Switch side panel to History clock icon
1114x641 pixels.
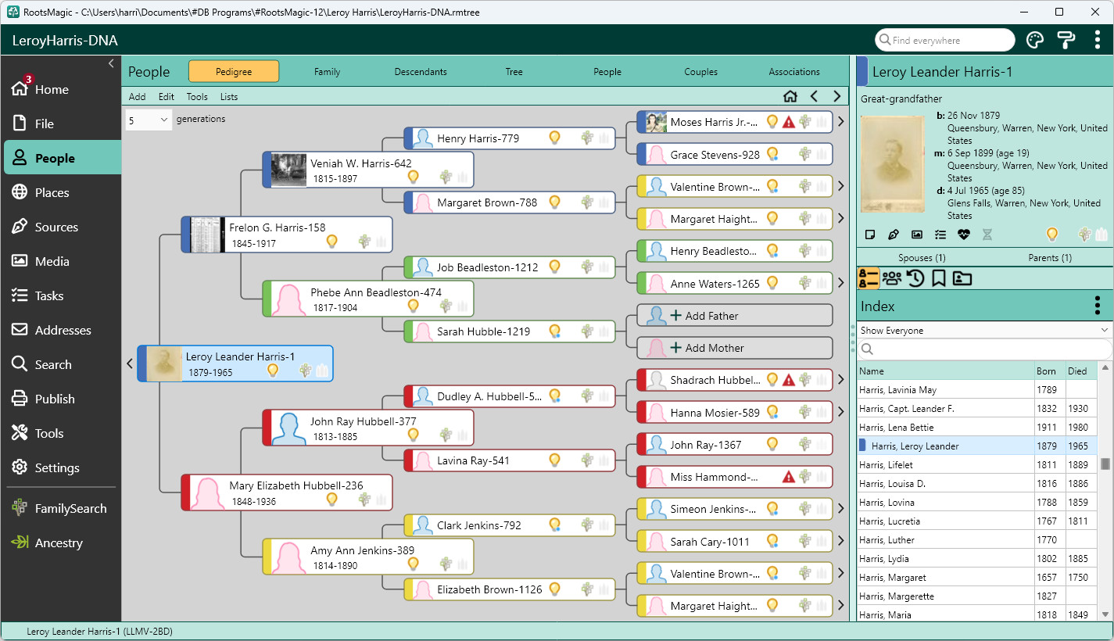(x=915, y=278)
